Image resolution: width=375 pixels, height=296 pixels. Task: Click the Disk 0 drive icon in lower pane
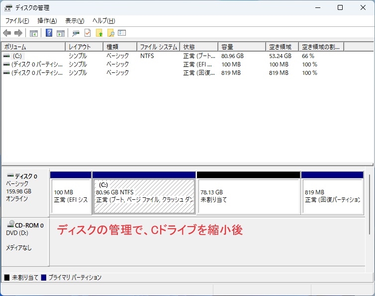coord(10,176)
